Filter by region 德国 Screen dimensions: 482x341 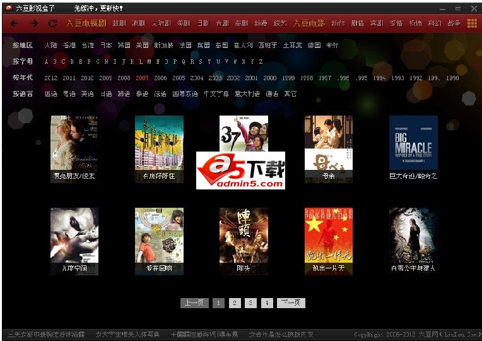314,45
